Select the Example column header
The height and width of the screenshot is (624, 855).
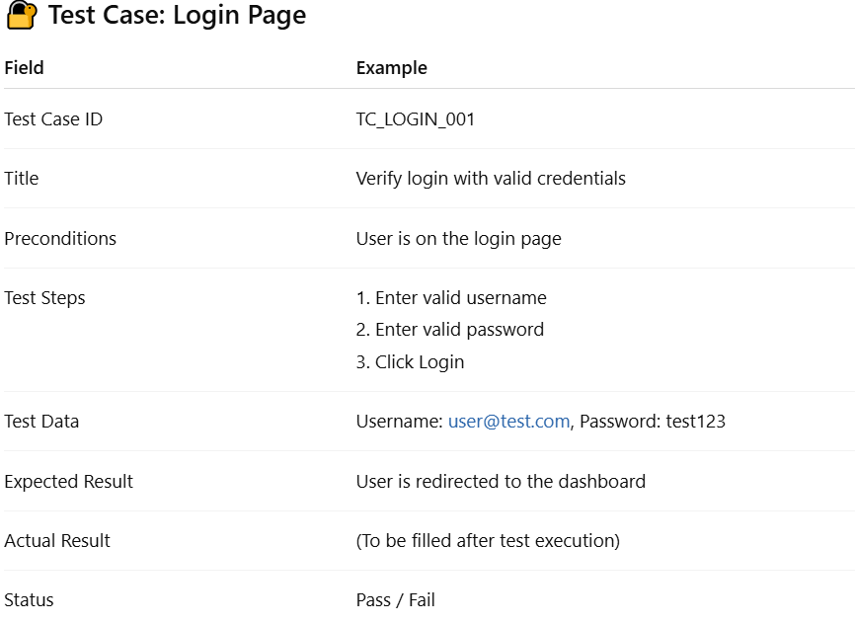pos(392,68)
